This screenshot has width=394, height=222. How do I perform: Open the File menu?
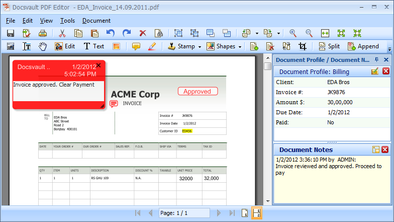pos(11,21)
